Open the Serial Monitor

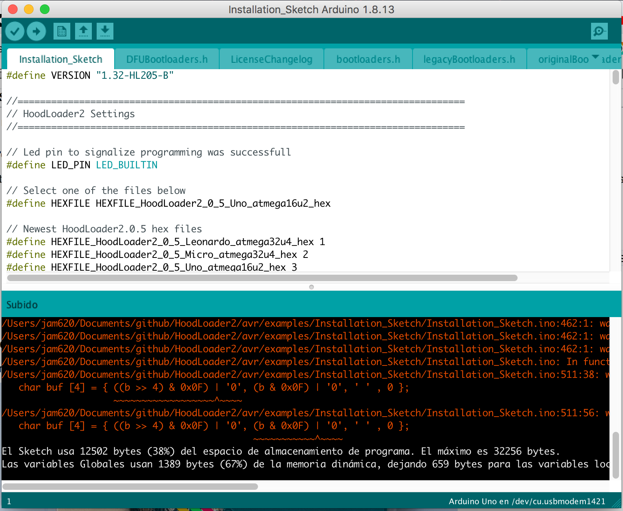[599, 31]
